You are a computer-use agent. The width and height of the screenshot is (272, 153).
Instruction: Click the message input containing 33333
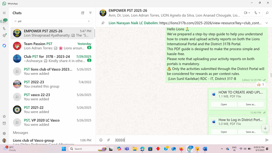point(188,140)
